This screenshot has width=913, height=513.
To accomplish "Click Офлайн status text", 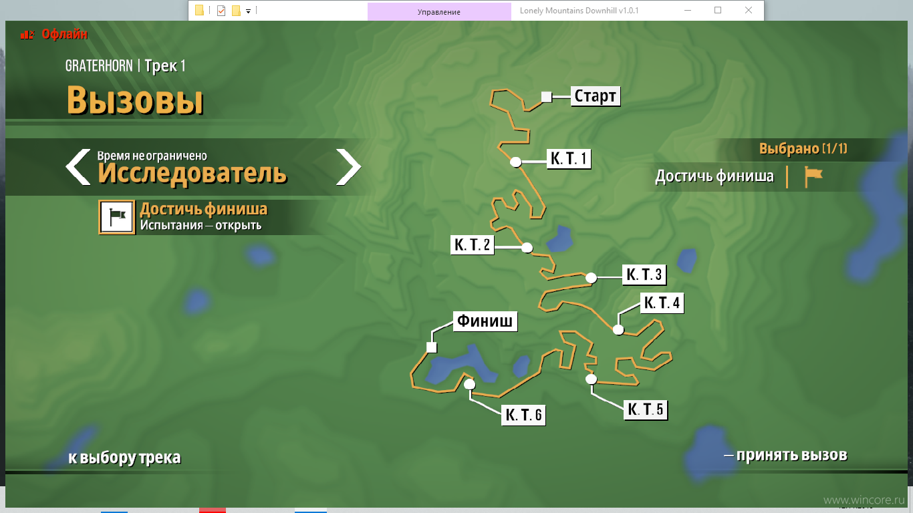I will click(x=65, y=34).
